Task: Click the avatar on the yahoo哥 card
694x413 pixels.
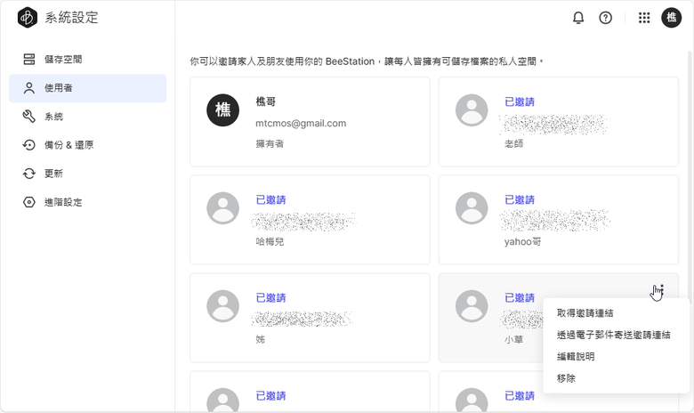Action: (x=472, y=208)
